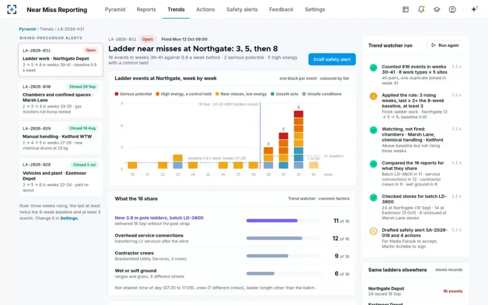This screenshot has height=305, width=488.
Task: Open the AI sparkle assistant icon
Action: pos(474,9)
